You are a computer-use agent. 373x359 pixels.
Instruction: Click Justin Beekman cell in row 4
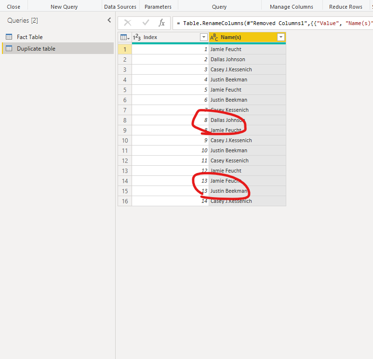pyautogui.click(x=247, y=80)
